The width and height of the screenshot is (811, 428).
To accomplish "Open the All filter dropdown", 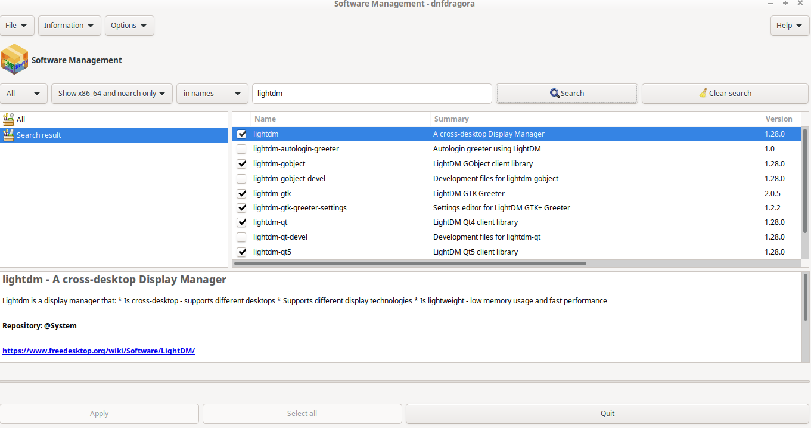I will [24, 93].
